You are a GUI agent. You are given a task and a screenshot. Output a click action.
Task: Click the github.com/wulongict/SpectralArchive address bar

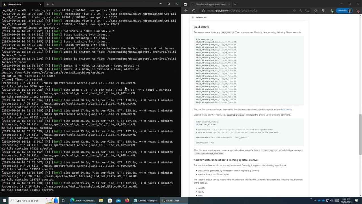click(x=232, y=10)
